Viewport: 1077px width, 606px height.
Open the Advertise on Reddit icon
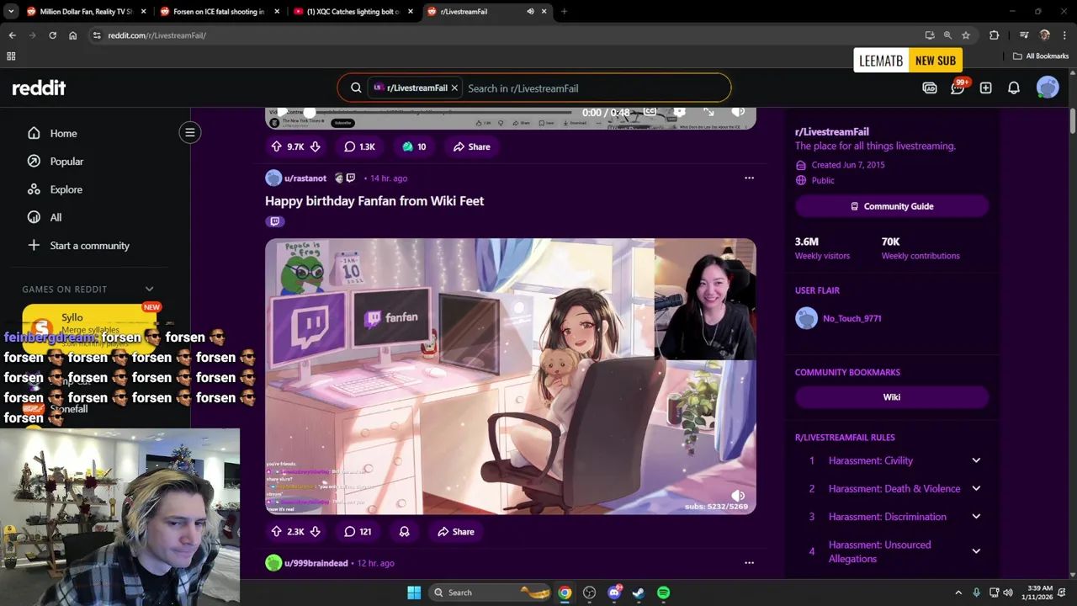click(930, 88)
